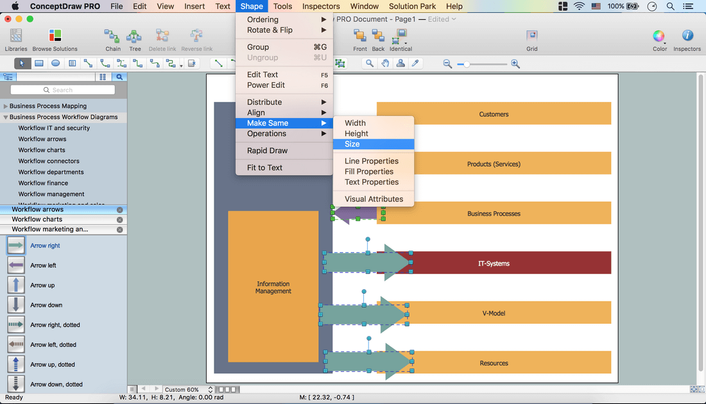This screenshot has height=404, width=706.
Task: Open the Tools menu
Action: [x=283, y=6]
